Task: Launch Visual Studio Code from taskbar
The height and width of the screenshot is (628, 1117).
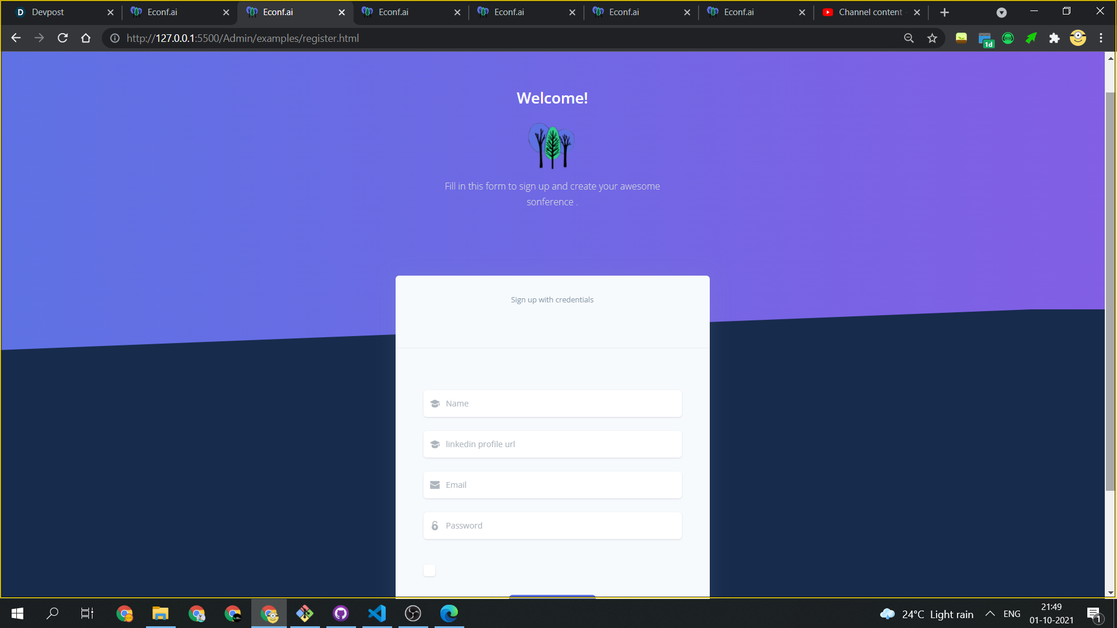Action: pos(377,613)
